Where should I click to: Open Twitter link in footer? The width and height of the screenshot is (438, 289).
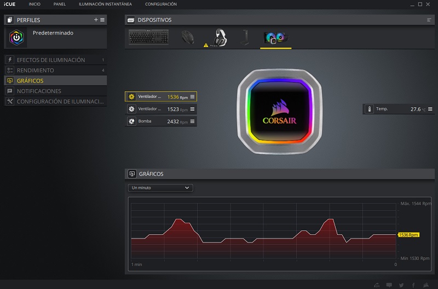(x=401, y=285)
